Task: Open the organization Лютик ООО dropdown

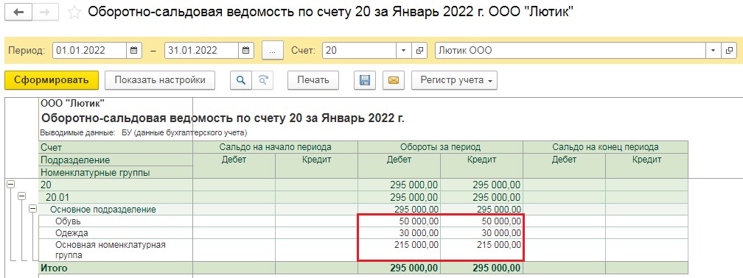Action: point(714,51)
